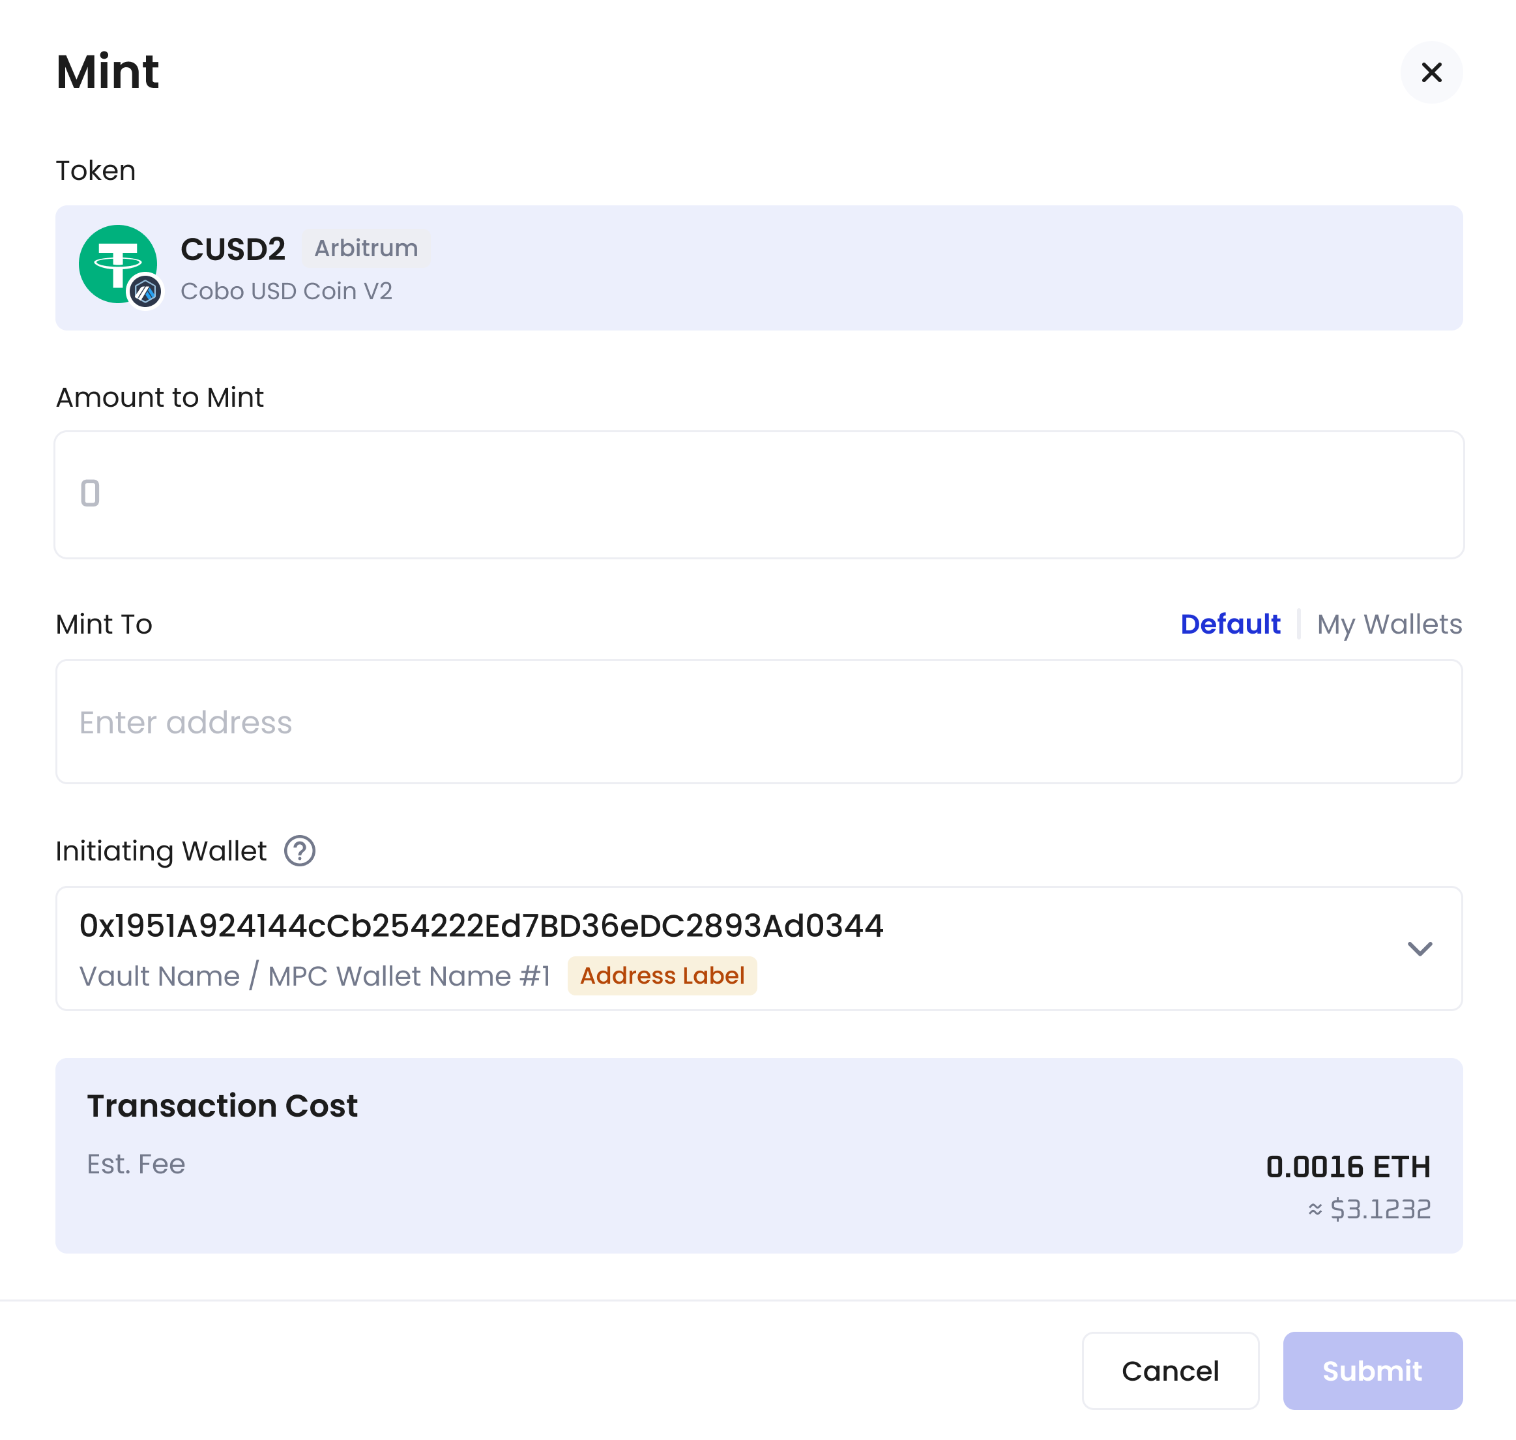Switch Mint To to My Wallets

click(1390, 624)
